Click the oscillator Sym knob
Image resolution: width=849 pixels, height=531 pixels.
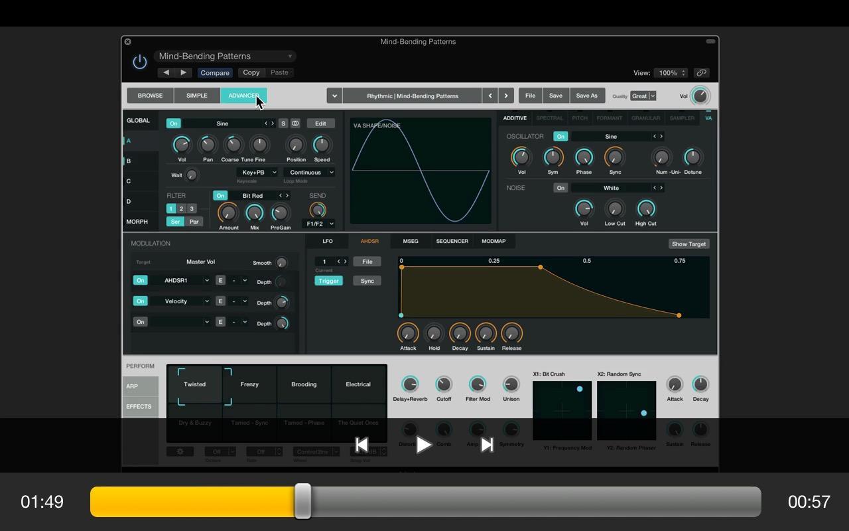click(553, 157)
